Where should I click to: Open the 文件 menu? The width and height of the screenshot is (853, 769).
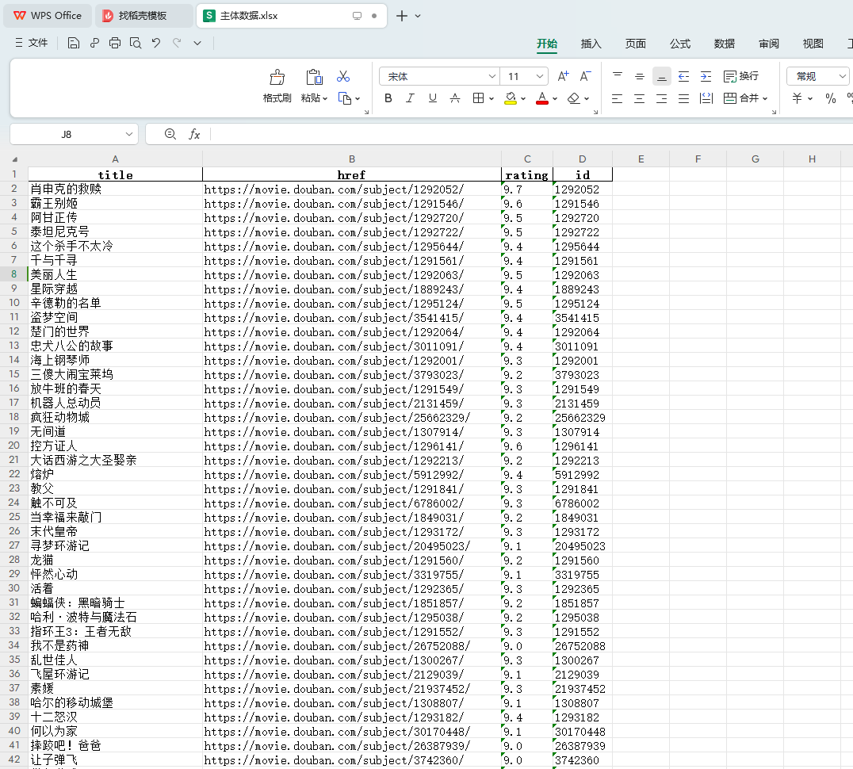[32, 43]
